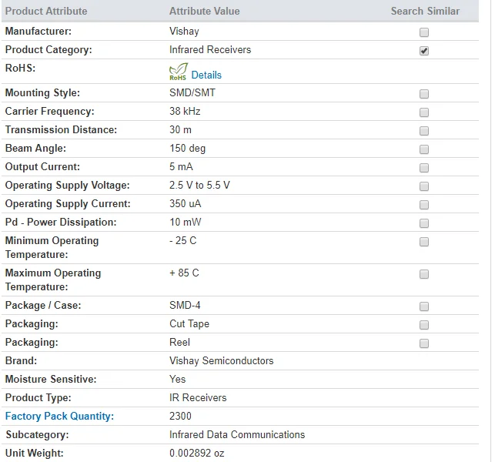Select the Reel Packaging checkbox
This screenshot has width=495, height=462.
tap(424, 343)
